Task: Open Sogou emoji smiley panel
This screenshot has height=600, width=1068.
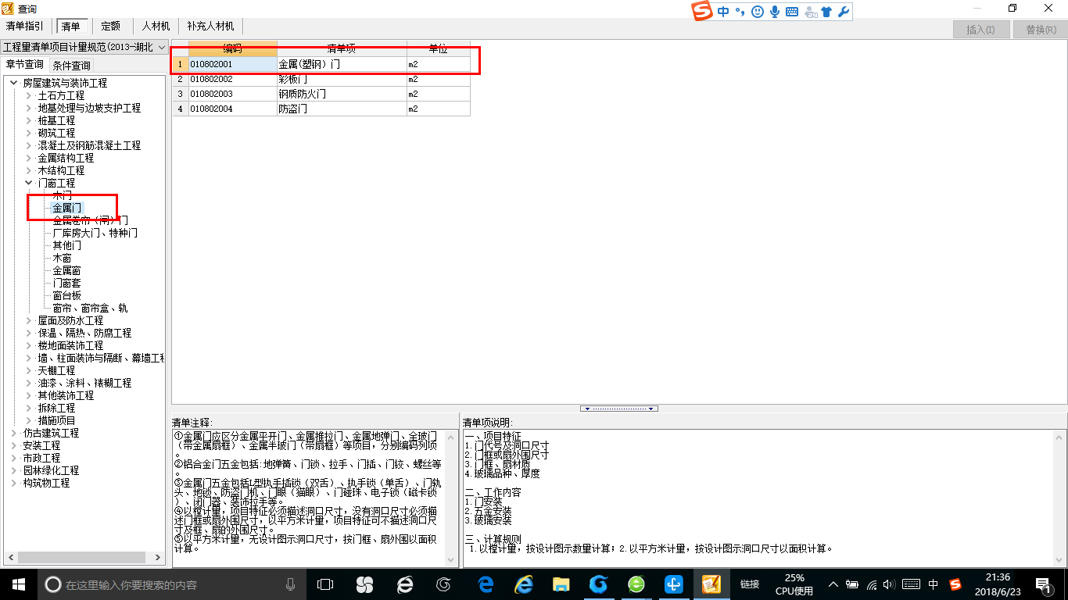Action: coord(757,12)
